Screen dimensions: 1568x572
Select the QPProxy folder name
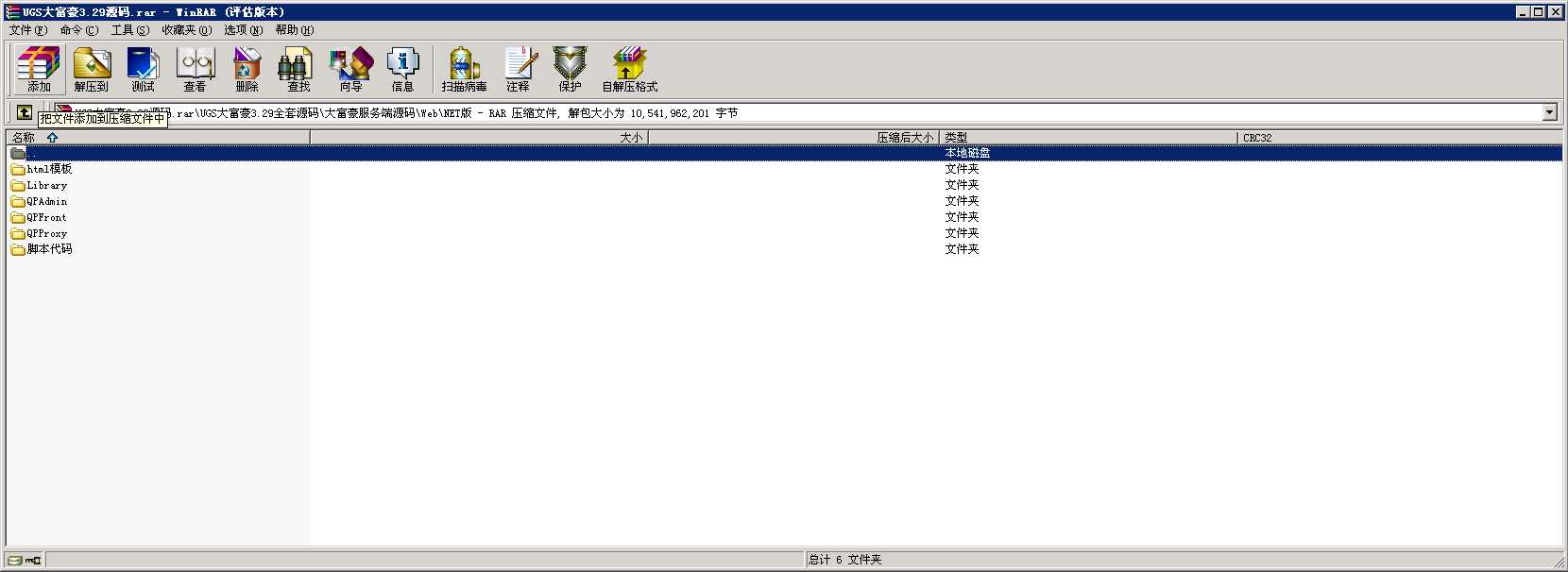(x=47, y=234)
